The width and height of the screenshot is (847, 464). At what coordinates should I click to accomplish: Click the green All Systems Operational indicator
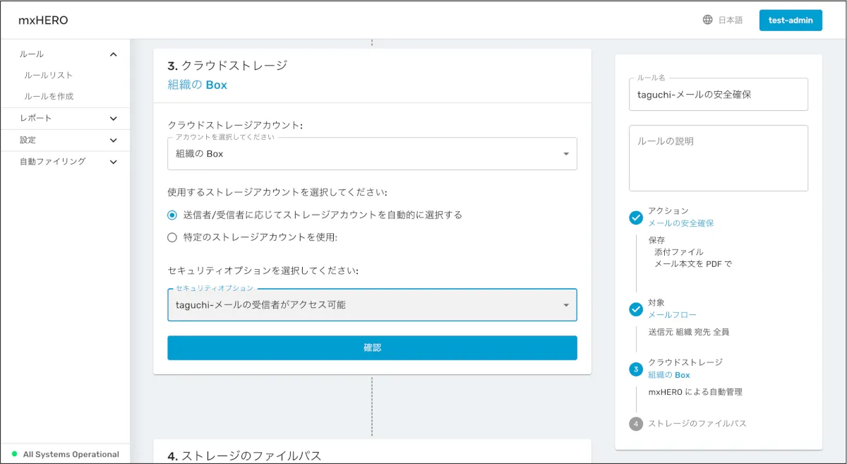(x=14, y=454)
